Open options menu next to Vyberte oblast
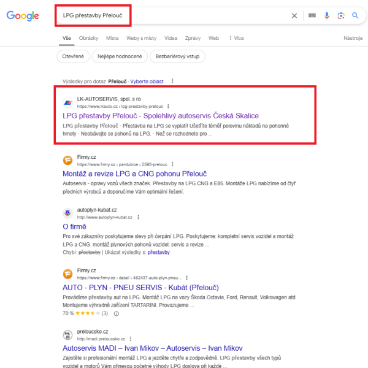The width and height of the screenshot is (368, 368). point(172,81)
